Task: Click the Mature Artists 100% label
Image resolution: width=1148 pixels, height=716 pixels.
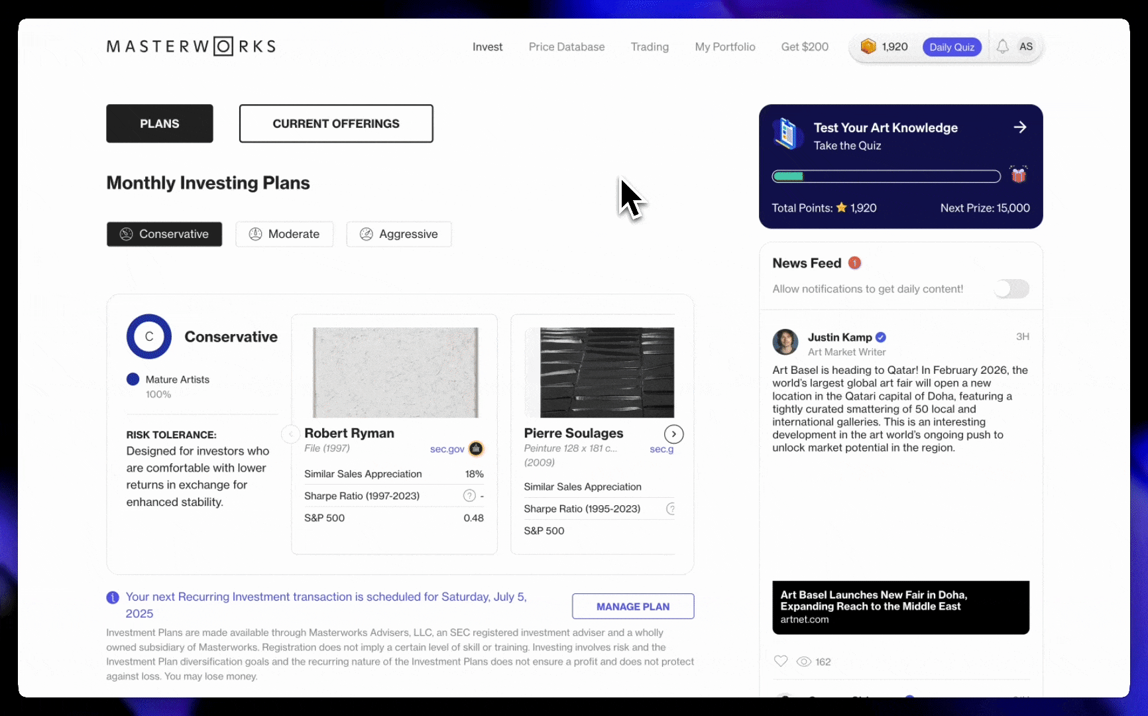Action: pos(177,387)
